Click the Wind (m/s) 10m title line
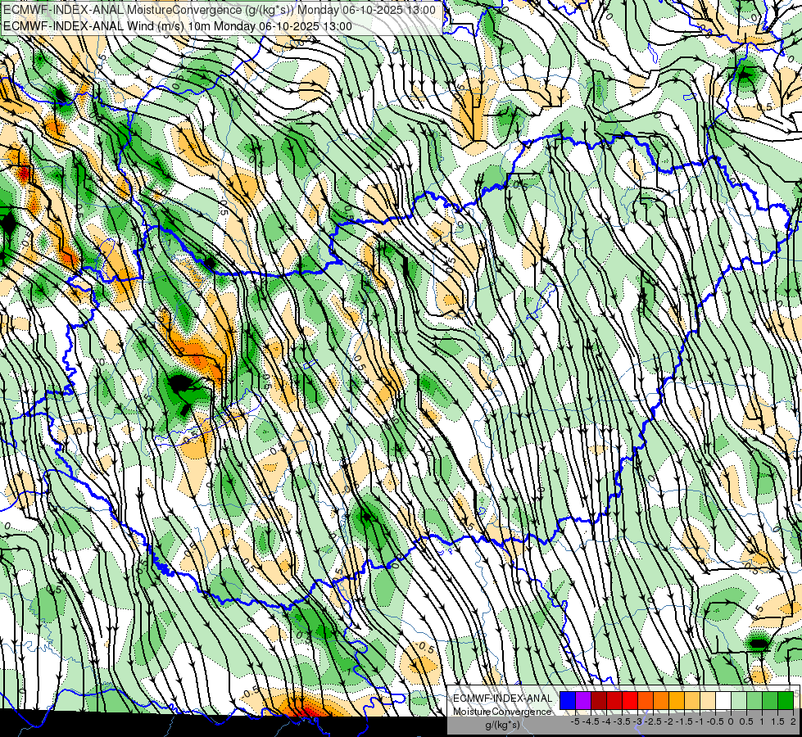 (178, 26)
